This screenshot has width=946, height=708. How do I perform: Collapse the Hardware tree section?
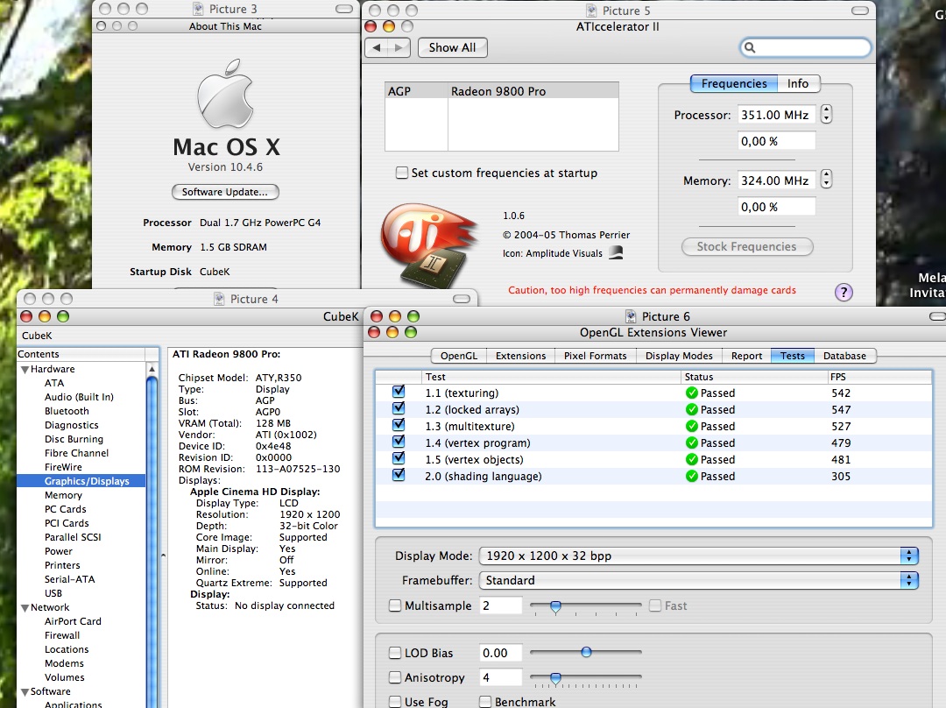(x=25, y=370)
